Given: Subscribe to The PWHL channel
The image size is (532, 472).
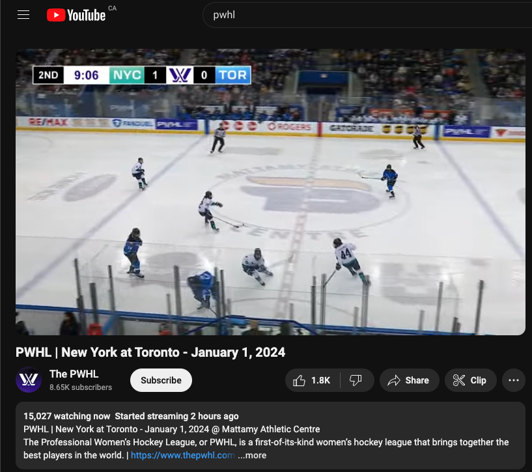Looking at the screenshot, I should (161, 380).
